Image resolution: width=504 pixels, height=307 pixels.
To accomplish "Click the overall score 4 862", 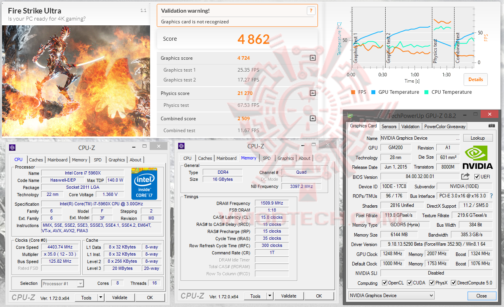I will pos(253,39).
